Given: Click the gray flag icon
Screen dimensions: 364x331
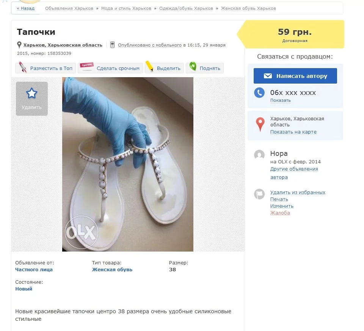Looking at the screenshot, I should [259, 194].
